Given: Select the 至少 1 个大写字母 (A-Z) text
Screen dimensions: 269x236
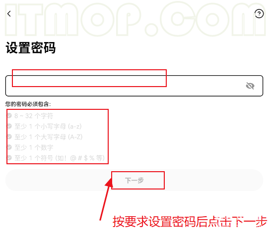Looking at the screenshot, I should coord(48,137).
